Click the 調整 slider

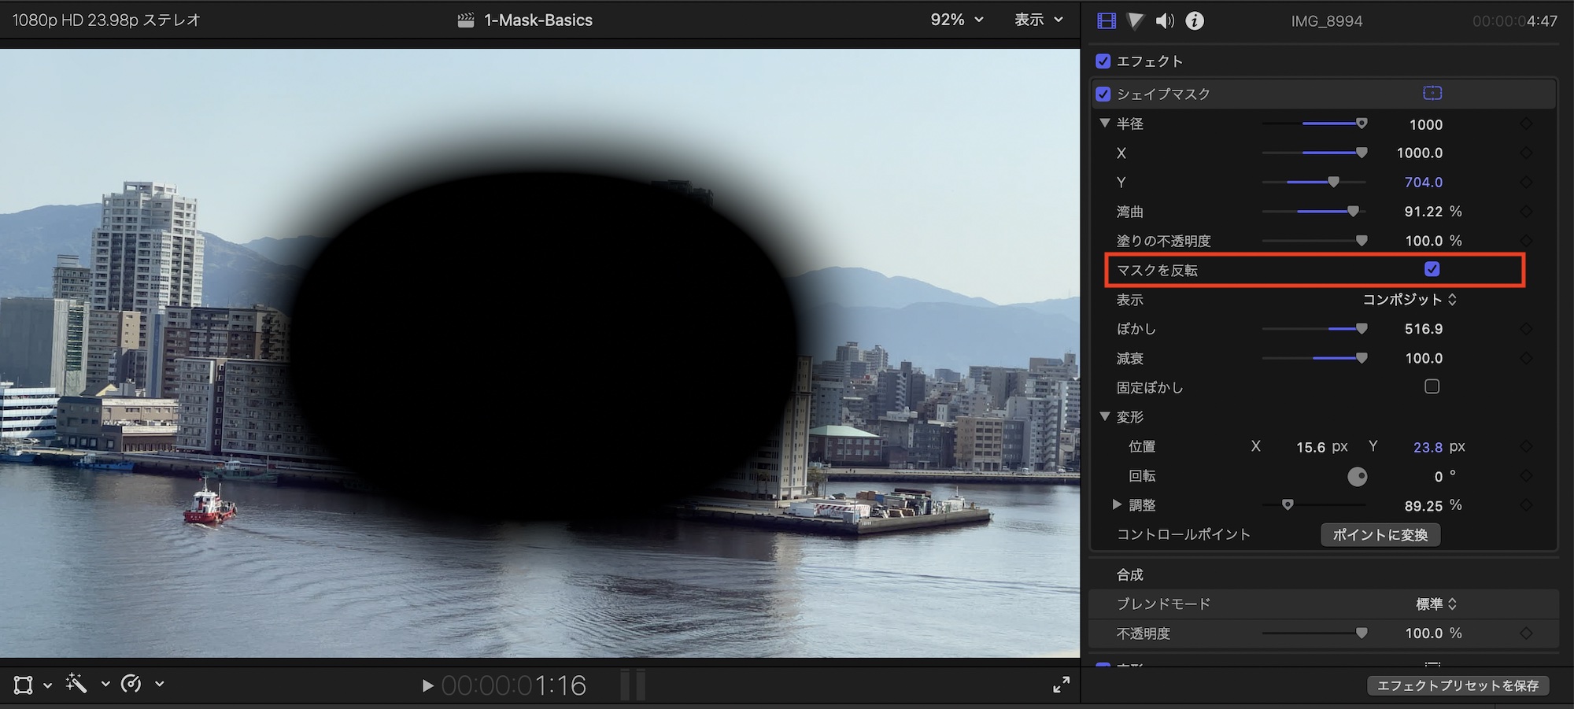click(1314, 504)
